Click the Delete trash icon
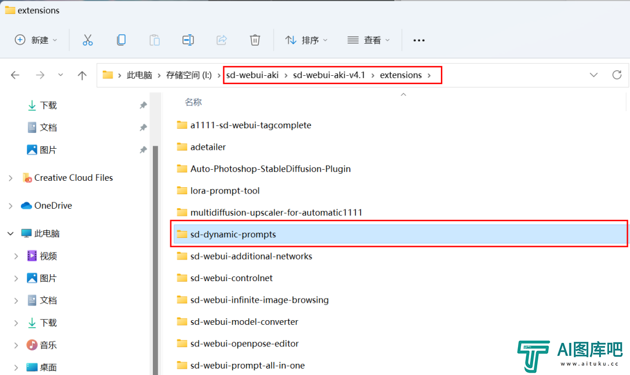This screenshot has height=375, width=630. [x=255, y=40]
